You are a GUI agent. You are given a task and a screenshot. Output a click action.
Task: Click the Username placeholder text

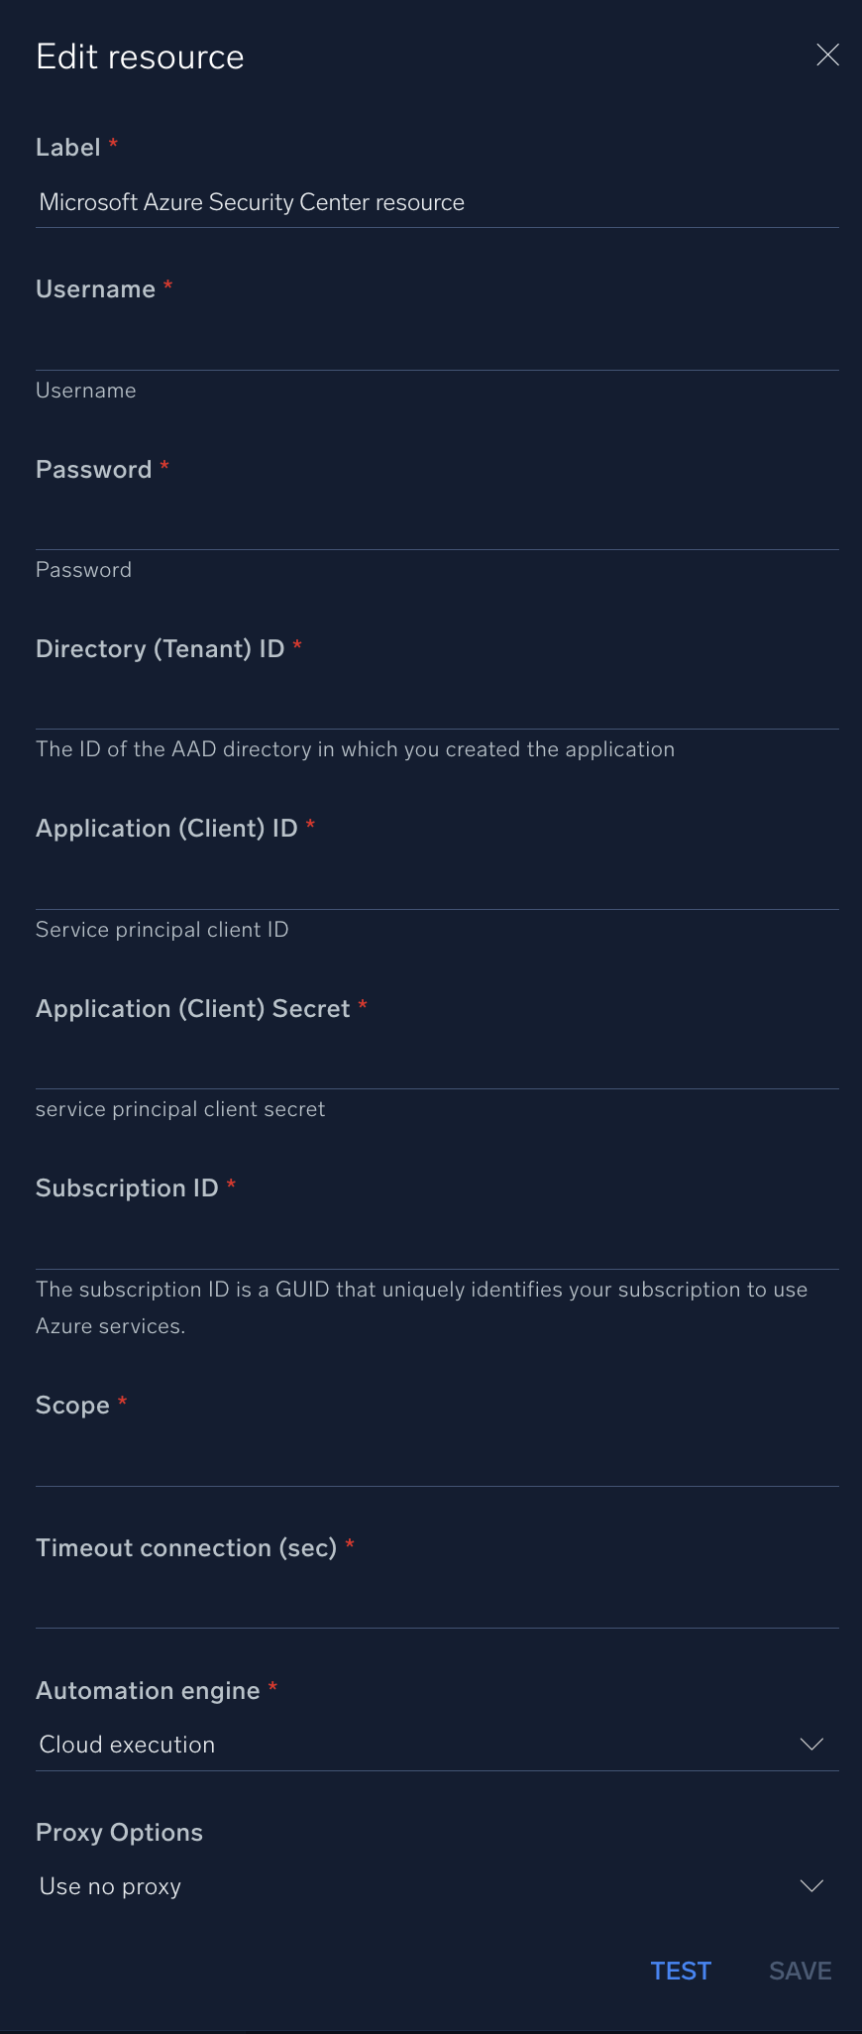click(85, 390)
